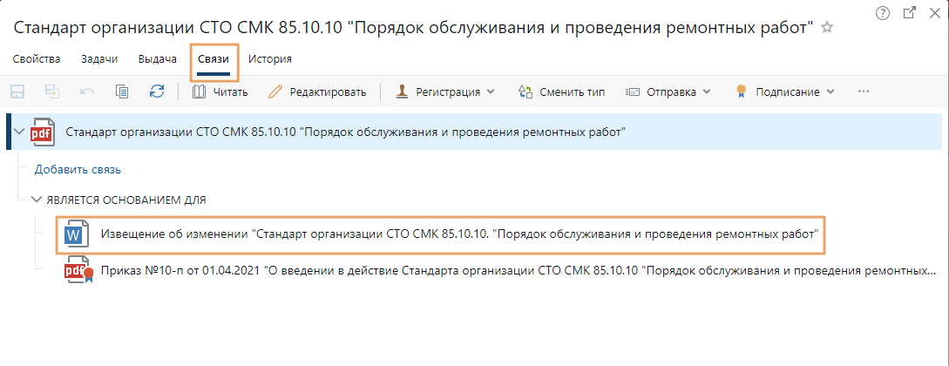Open card in new window icon
This screenshot has height=366, width=949.
pos(910,12)
